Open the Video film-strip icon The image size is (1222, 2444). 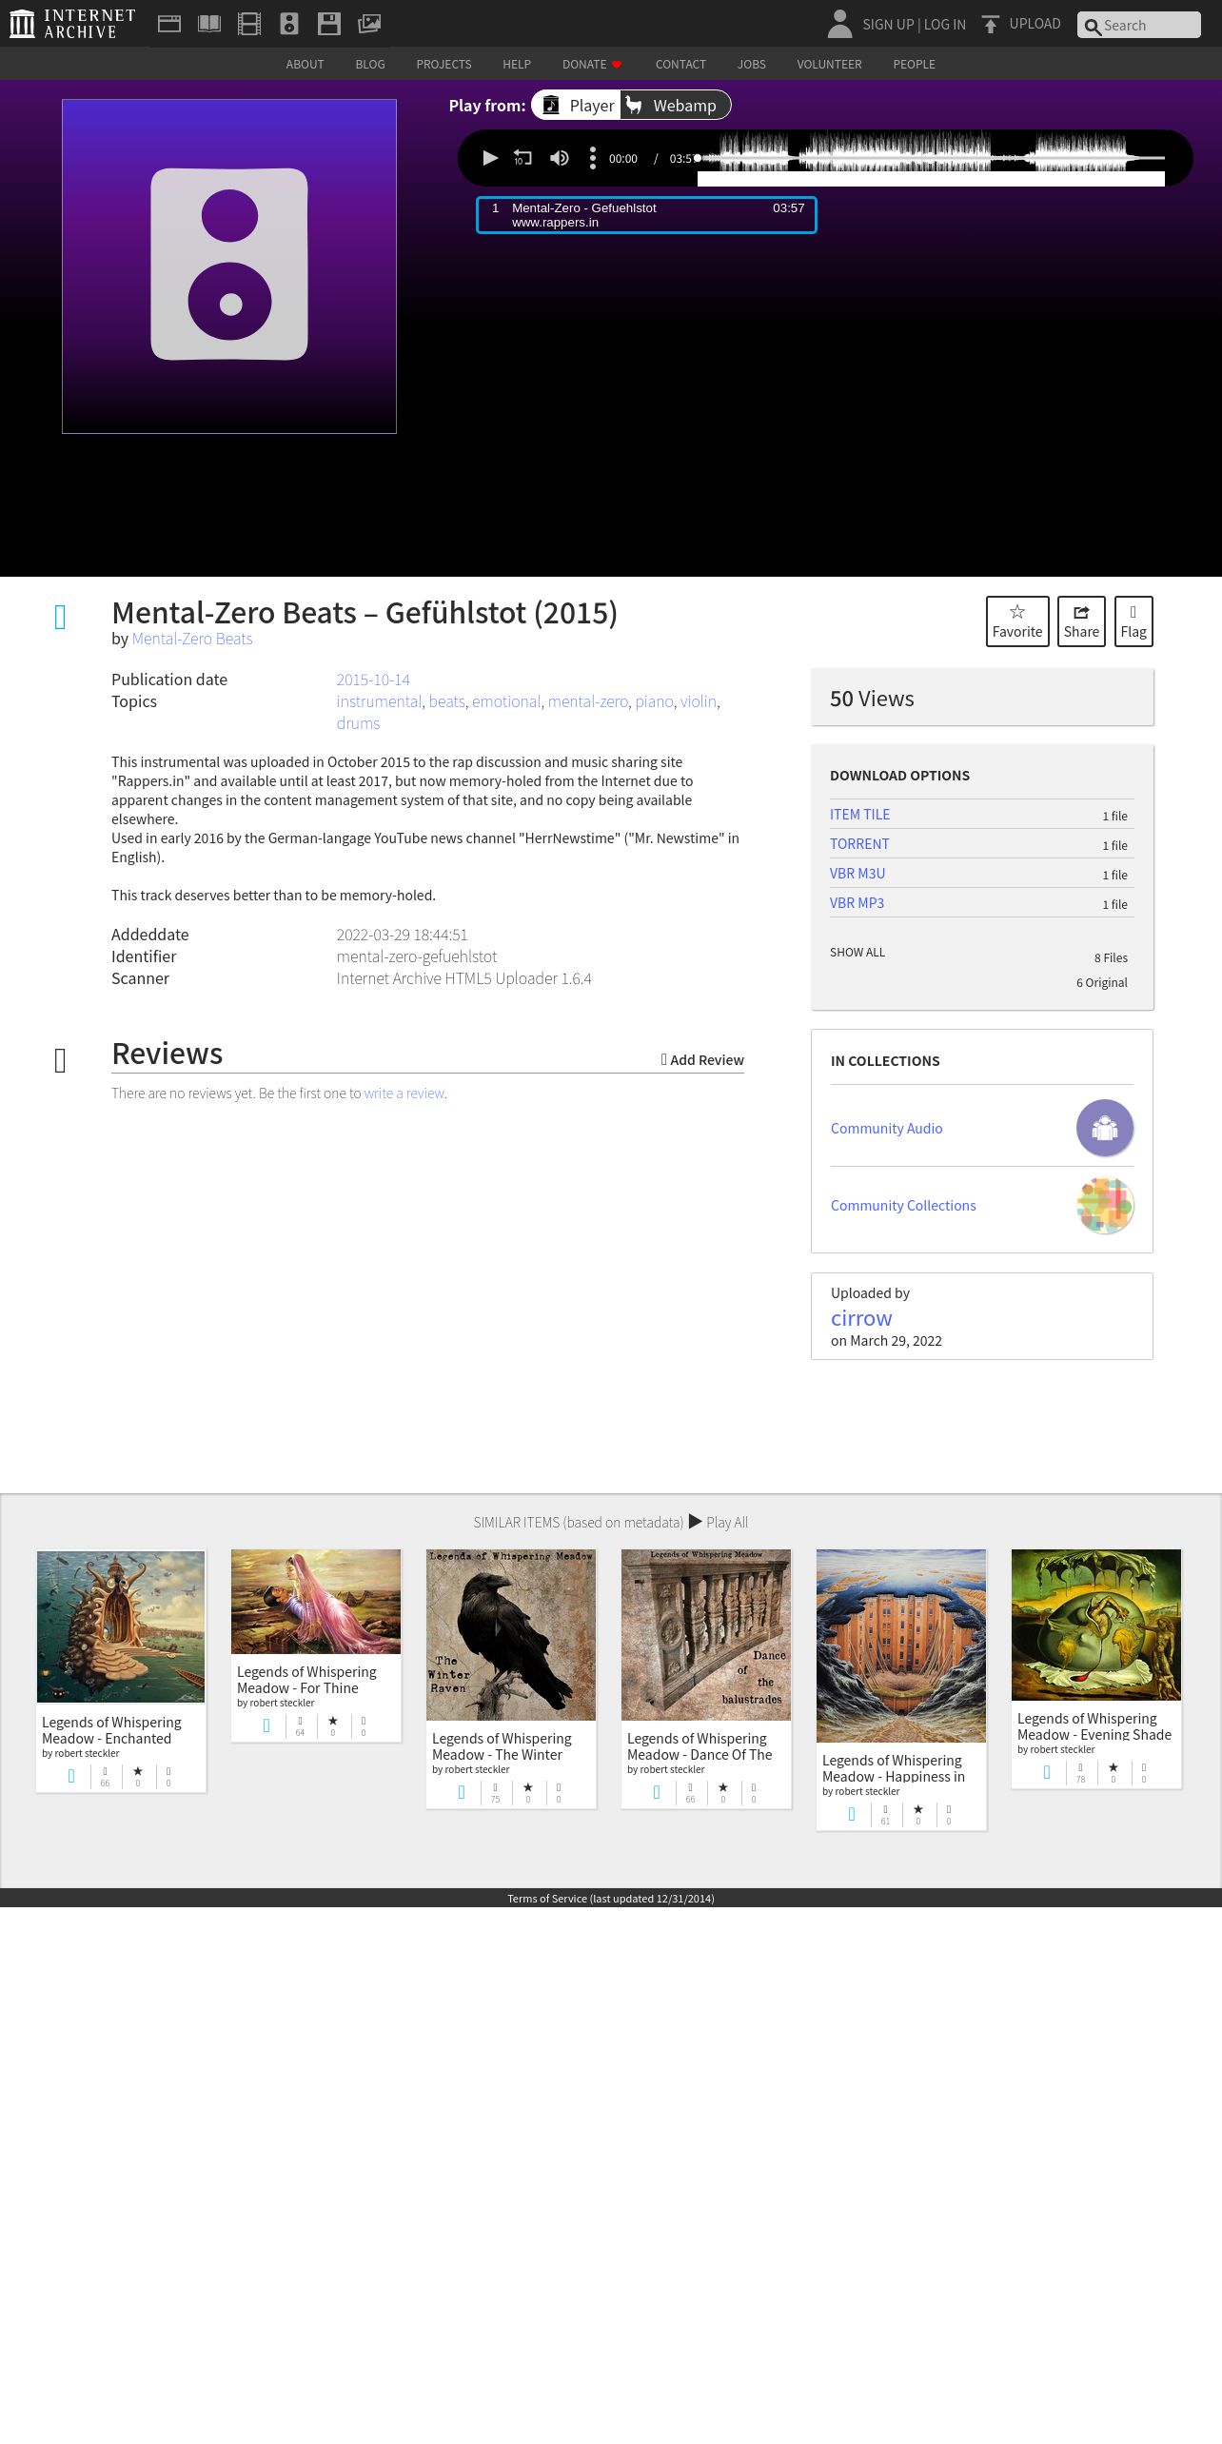pos(249,24)
